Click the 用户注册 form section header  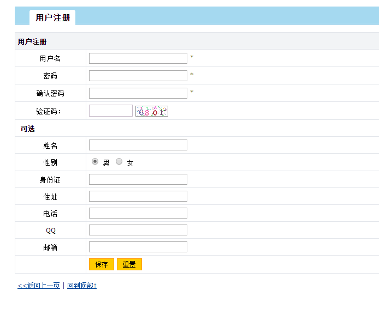click(32, 41)
